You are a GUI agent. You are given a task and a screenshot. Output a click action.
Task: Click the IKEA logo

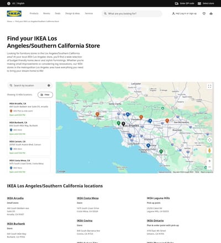click(14, 14)
